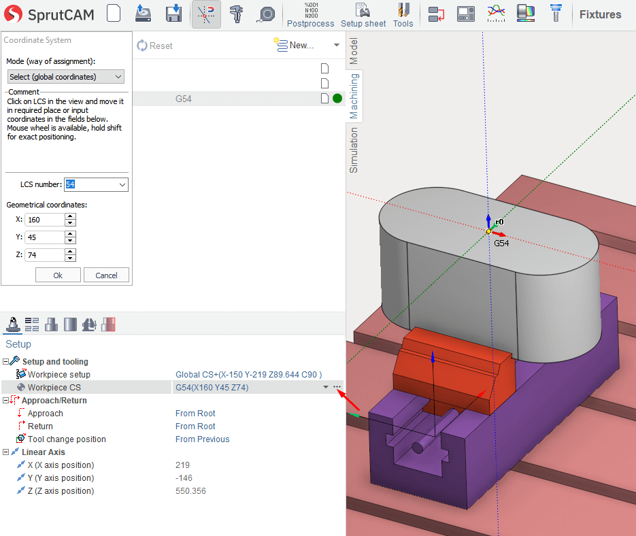Cancel the Coordinate System dialog

coord(106,275)
